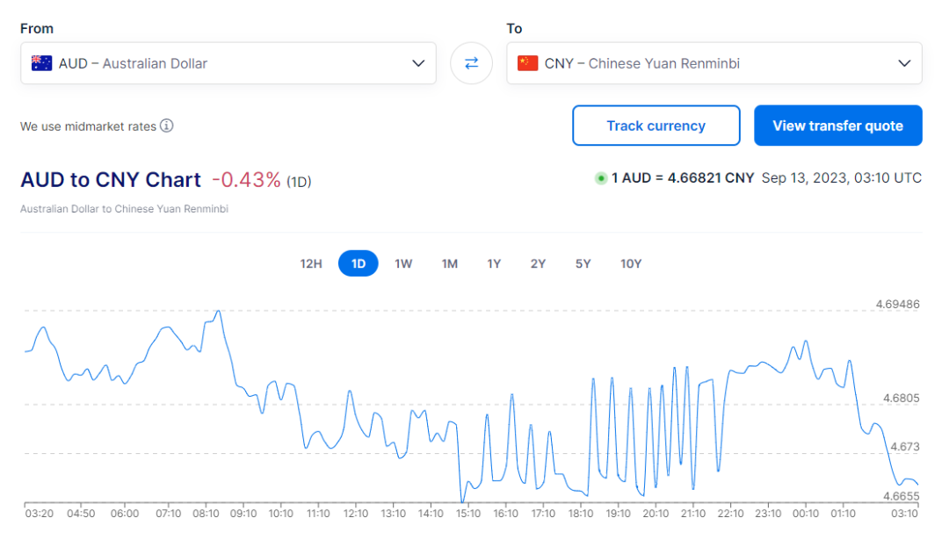The width and height of the screenshot is (949, 547).
Task: Click the midmarket rates info icon
Action: [x=167, y=126]
